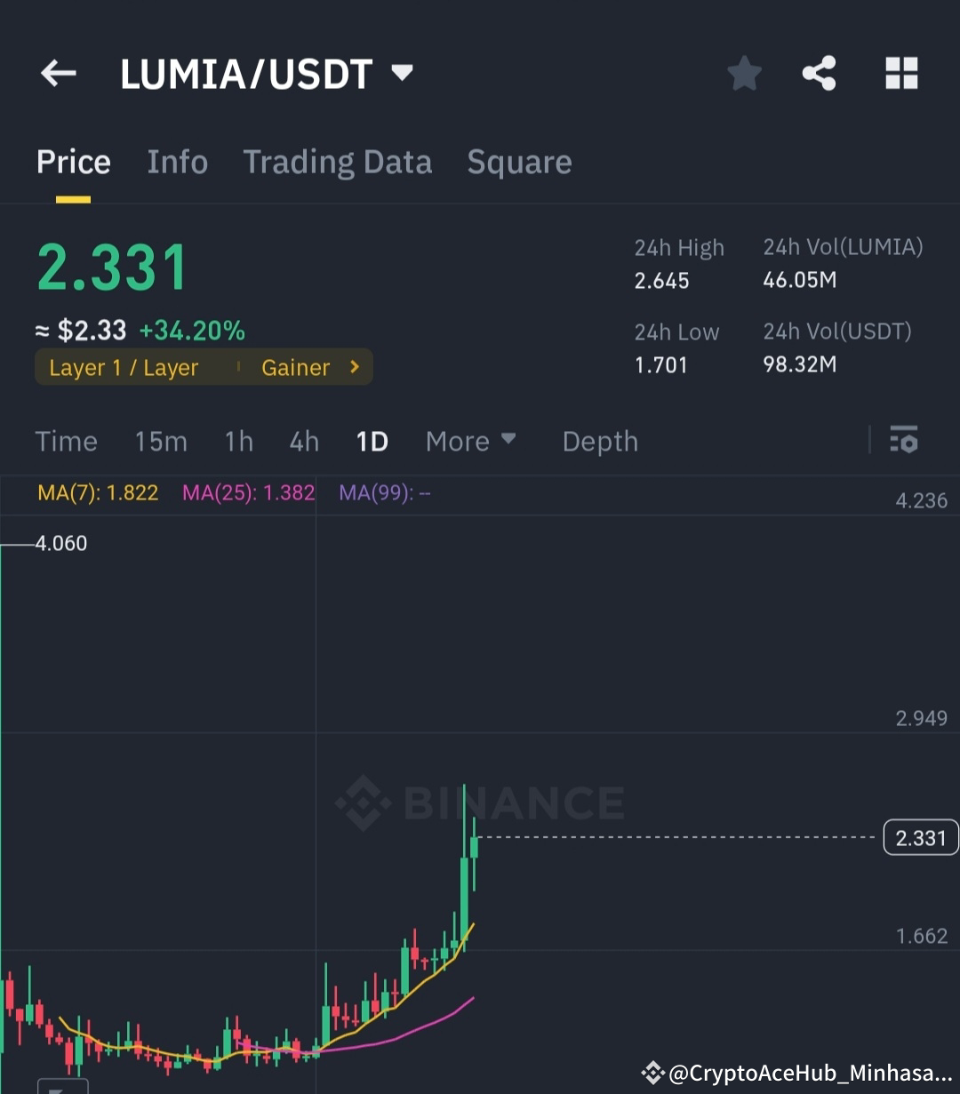Viewport: 960px width, 1094px height.
Task: Tap the MA(25): 1.382 indicator label
Action: pos(249,492)
